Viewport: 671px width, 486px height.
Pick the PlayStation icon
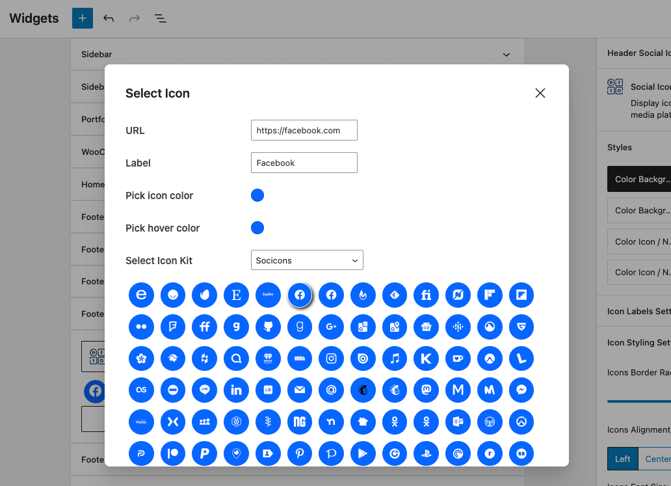click(x=426, y=453)
